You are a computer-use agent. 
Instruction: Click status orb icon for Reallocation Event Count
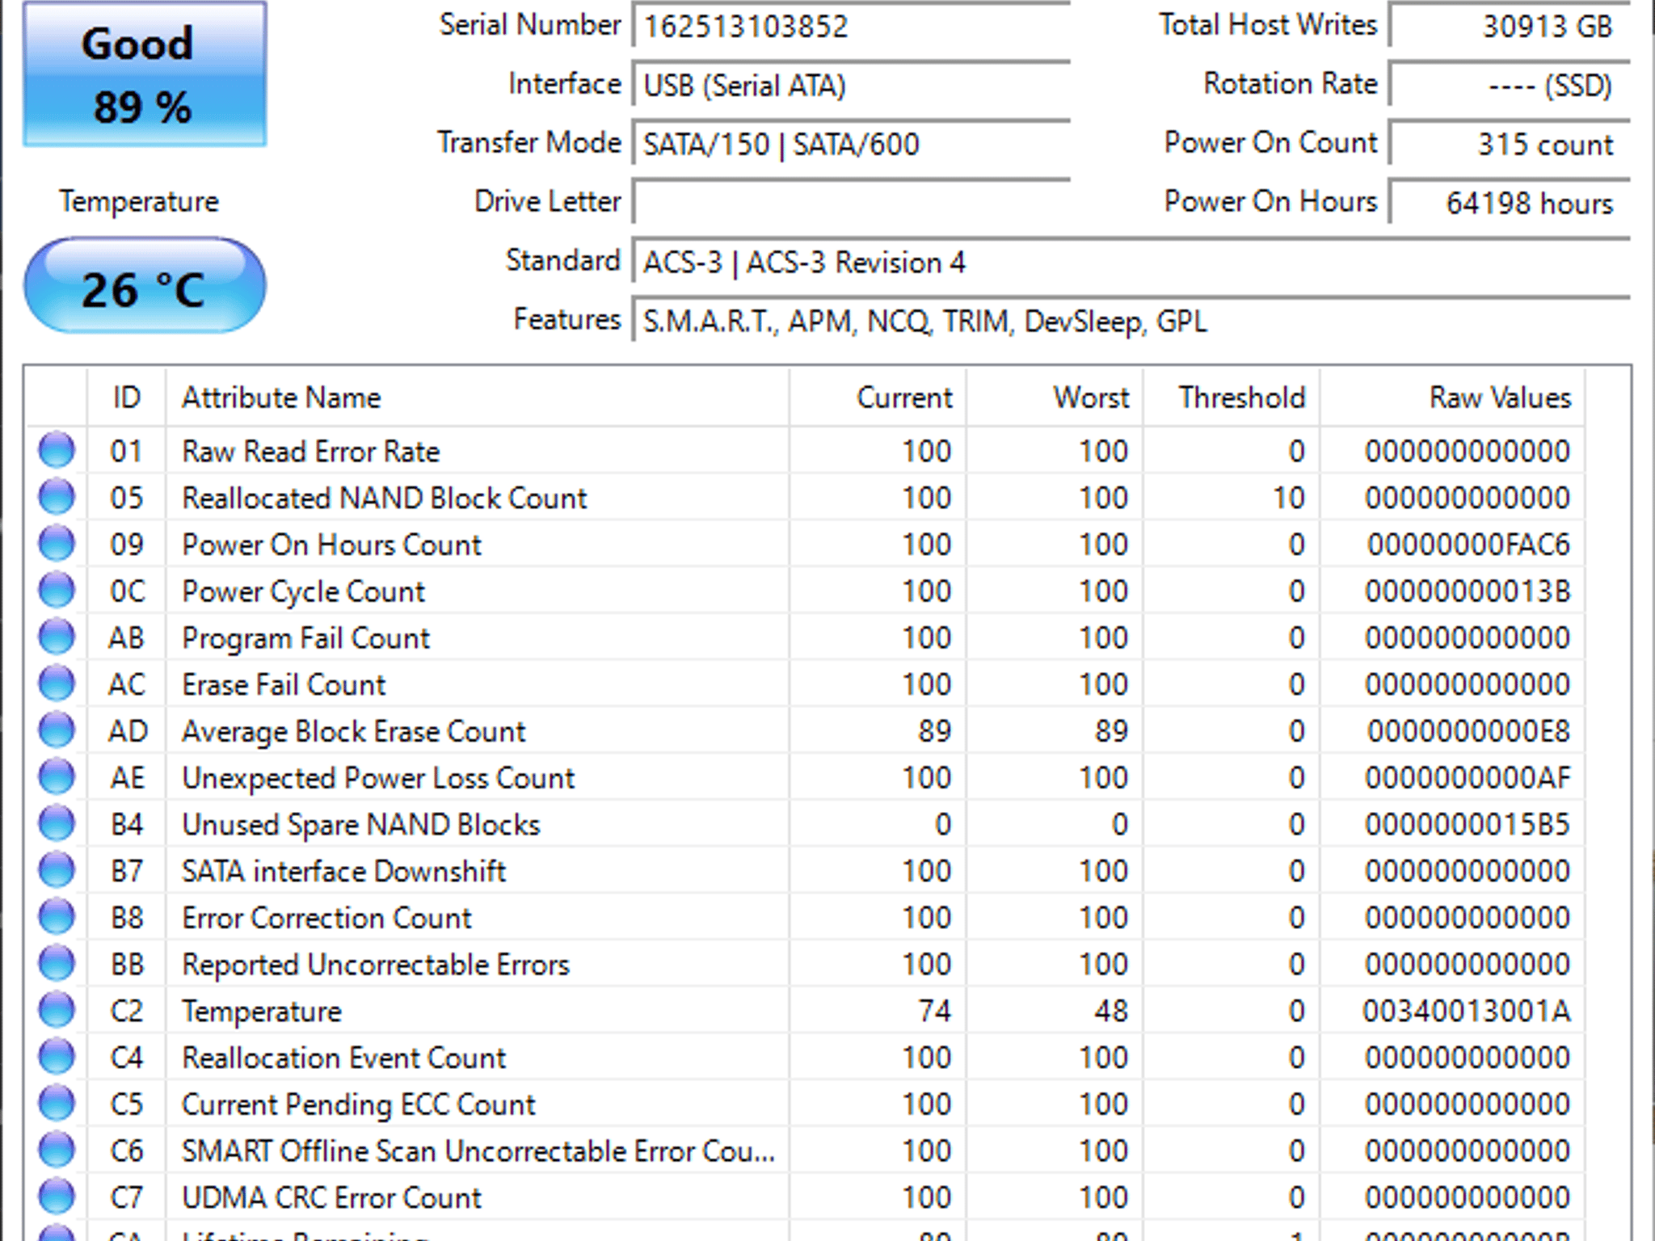pyautogui.click(x=57, y=1057)
